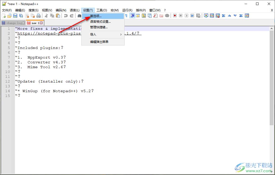The height and width of the screenshot is (175, 275).
Task: Close the change.log tab with its X
Action: pos(24,23)
